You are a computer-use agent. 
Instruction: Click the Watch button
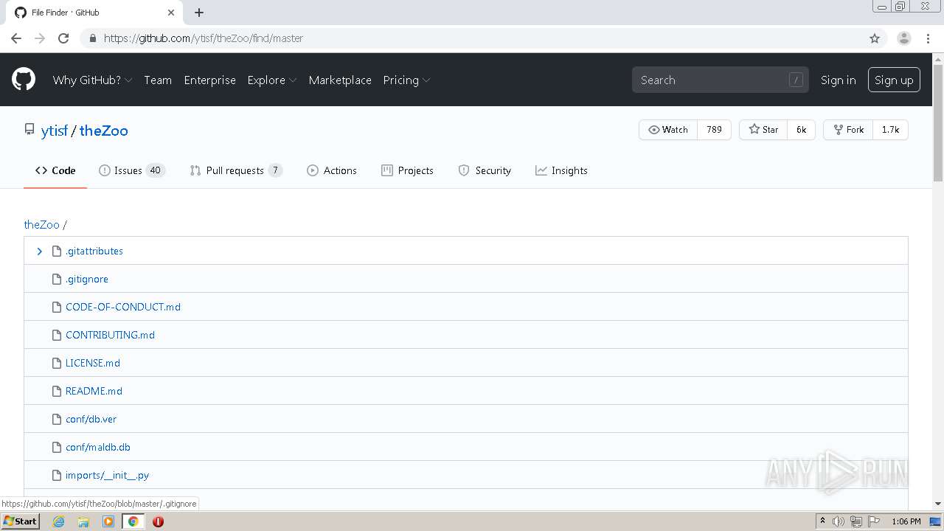668,130
